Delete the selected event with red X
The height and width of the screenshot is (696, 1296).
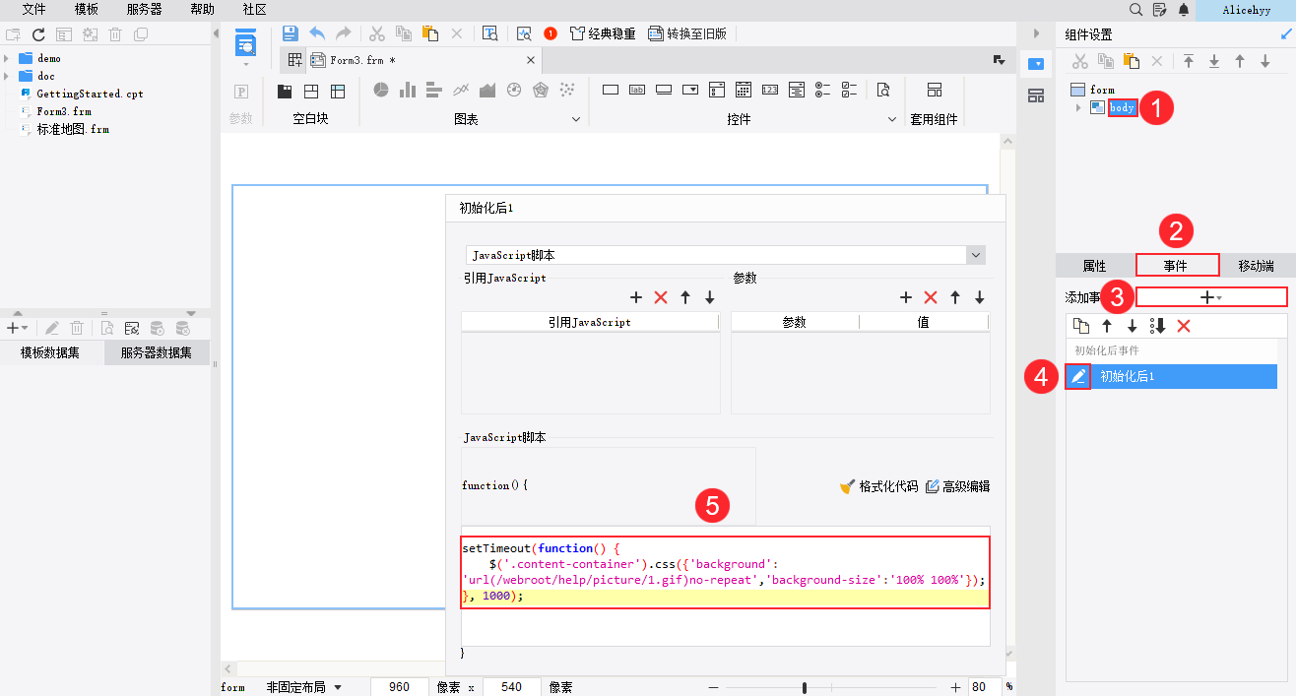(1184, 326)
